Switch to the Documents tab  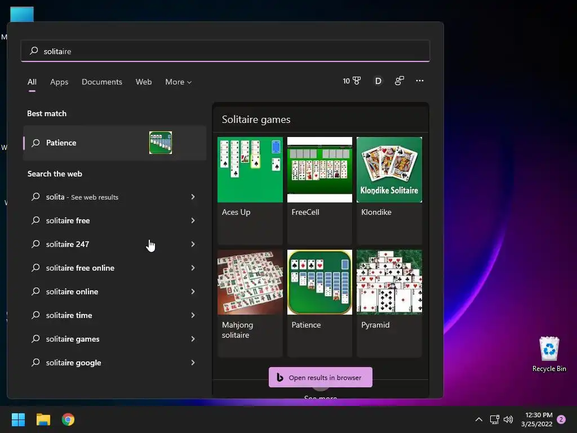click(x=102, y=82)
